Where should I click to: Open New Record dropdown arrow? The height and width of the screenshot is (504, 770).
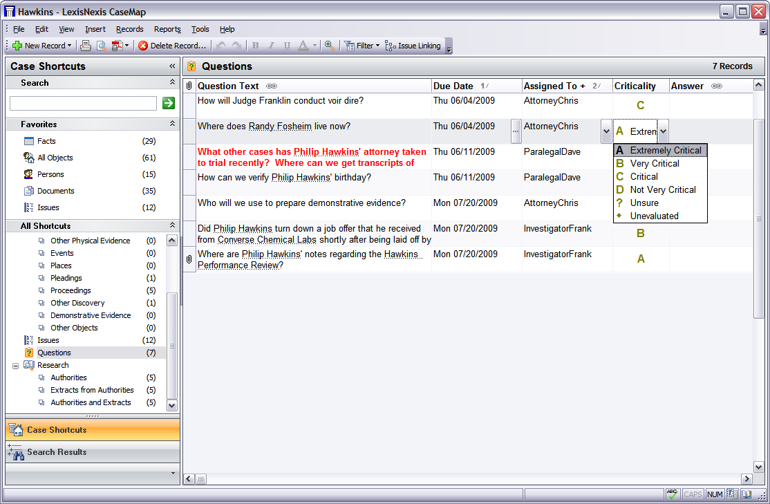pyautogui.click(x=69, y=46)
